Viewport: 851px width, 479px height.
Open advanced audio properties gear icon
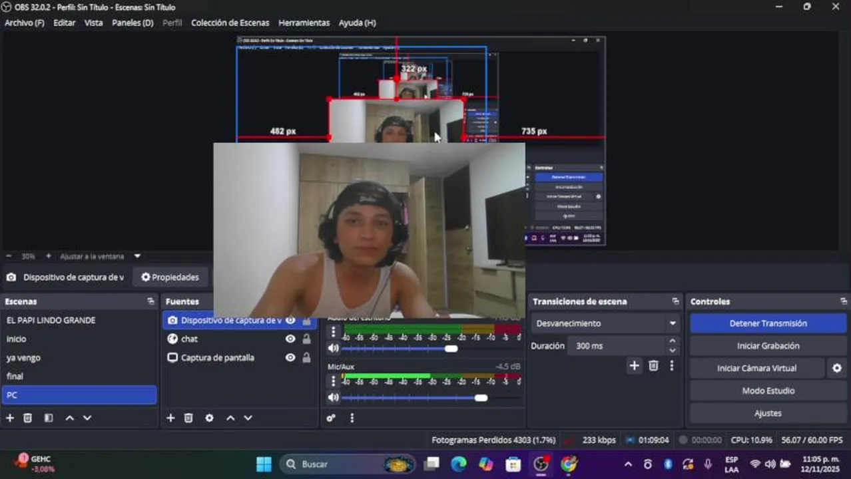tap(331, 418)
